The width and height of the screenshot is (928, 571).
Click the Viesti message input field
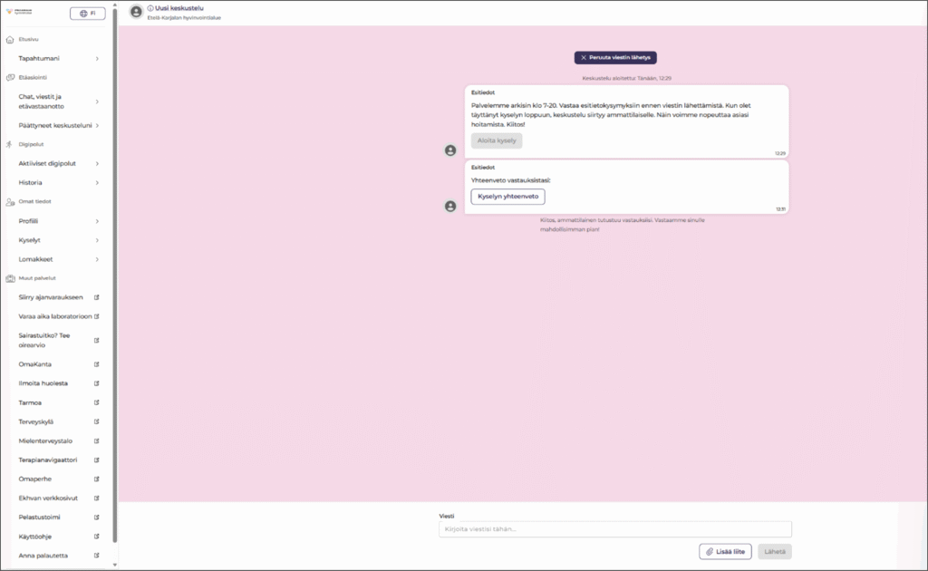click(614, 529)
